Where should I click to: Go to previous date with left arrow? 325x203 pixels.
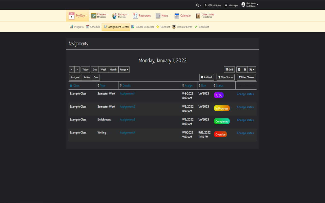[72, 70]
